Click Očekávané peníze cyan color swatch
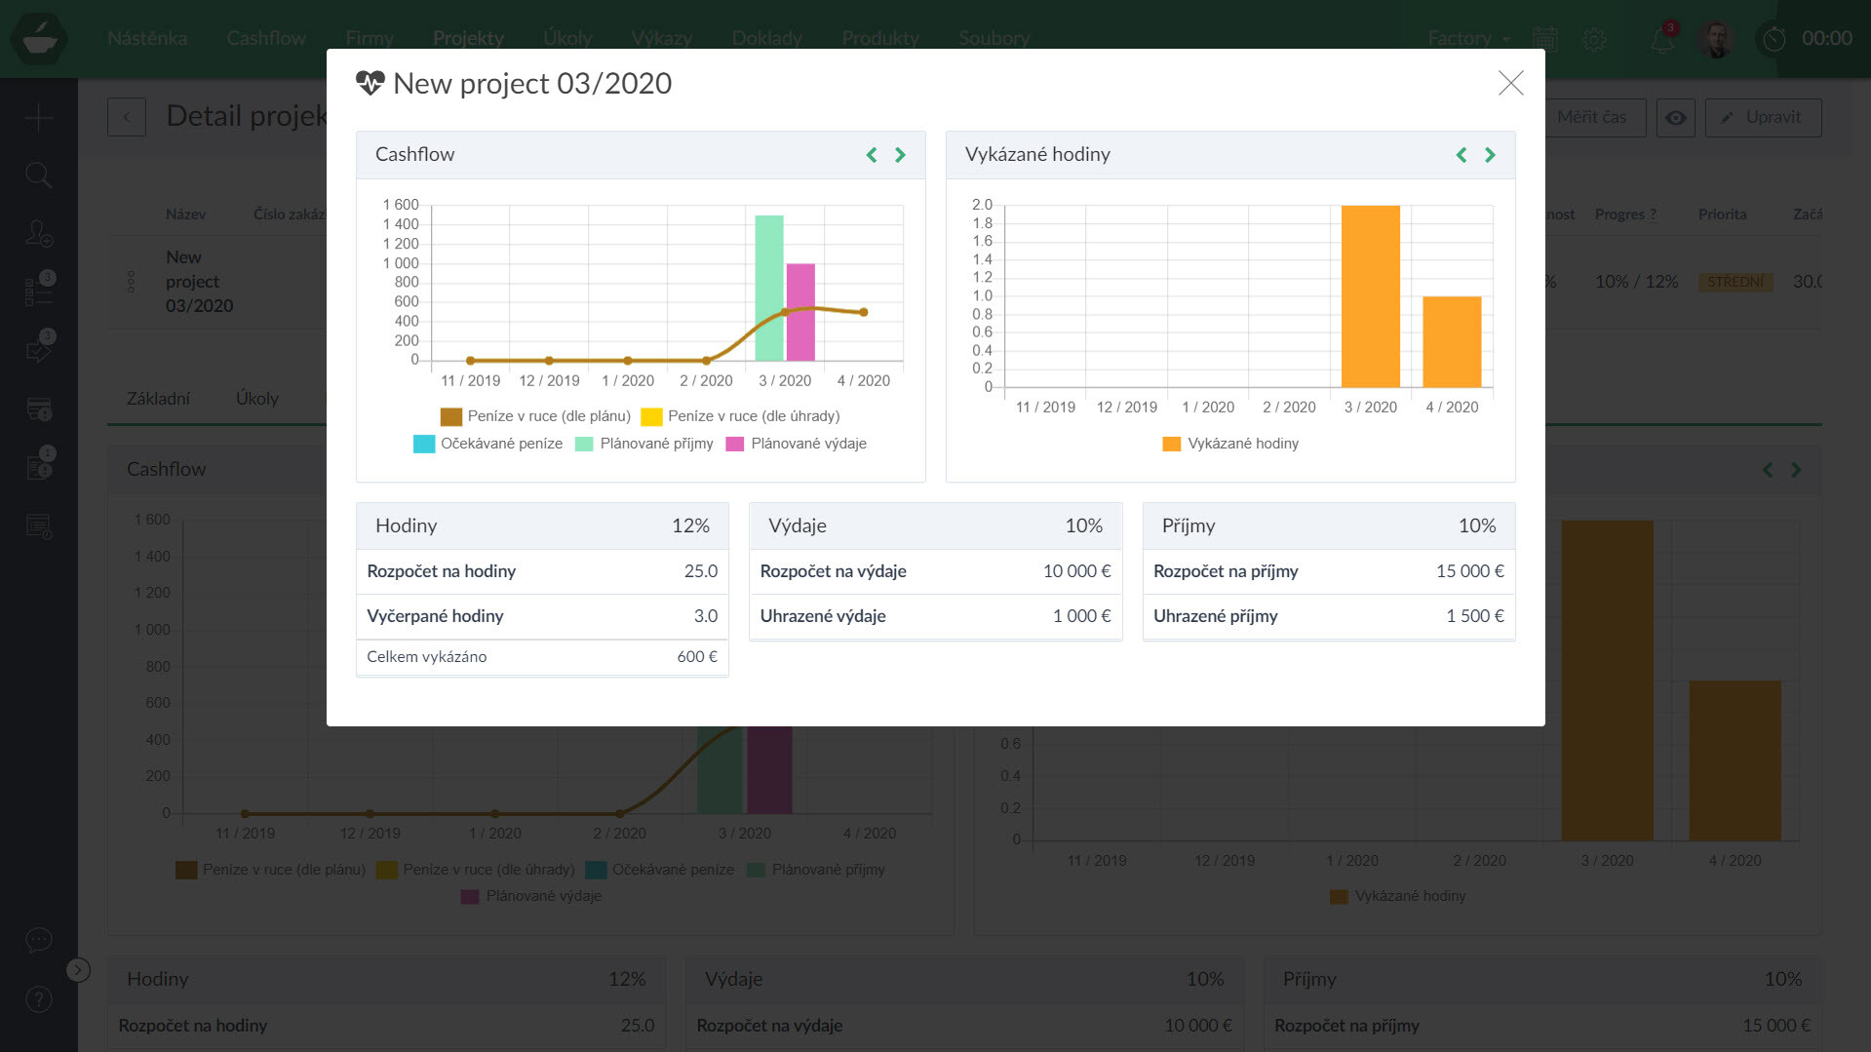 (x=424, y=444)
